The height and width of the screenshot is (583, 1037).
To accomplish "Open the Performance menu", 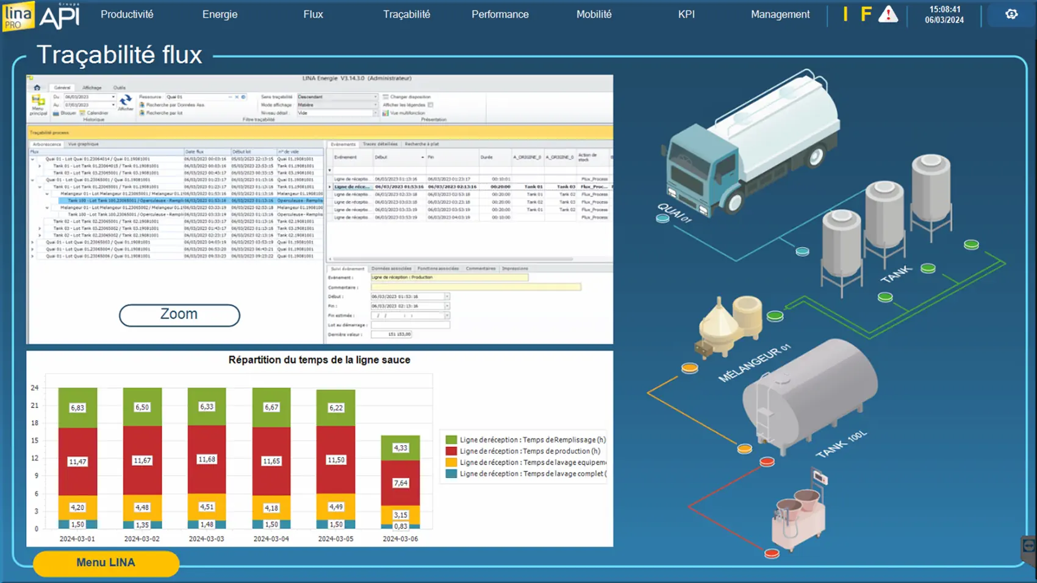I will pos(500,15).
